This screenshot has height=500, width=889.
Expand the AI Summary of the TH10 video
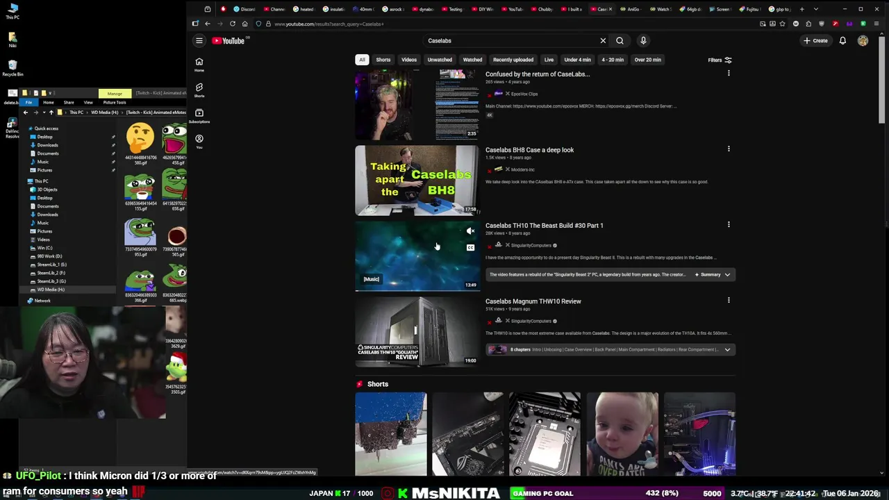(713, 274)
